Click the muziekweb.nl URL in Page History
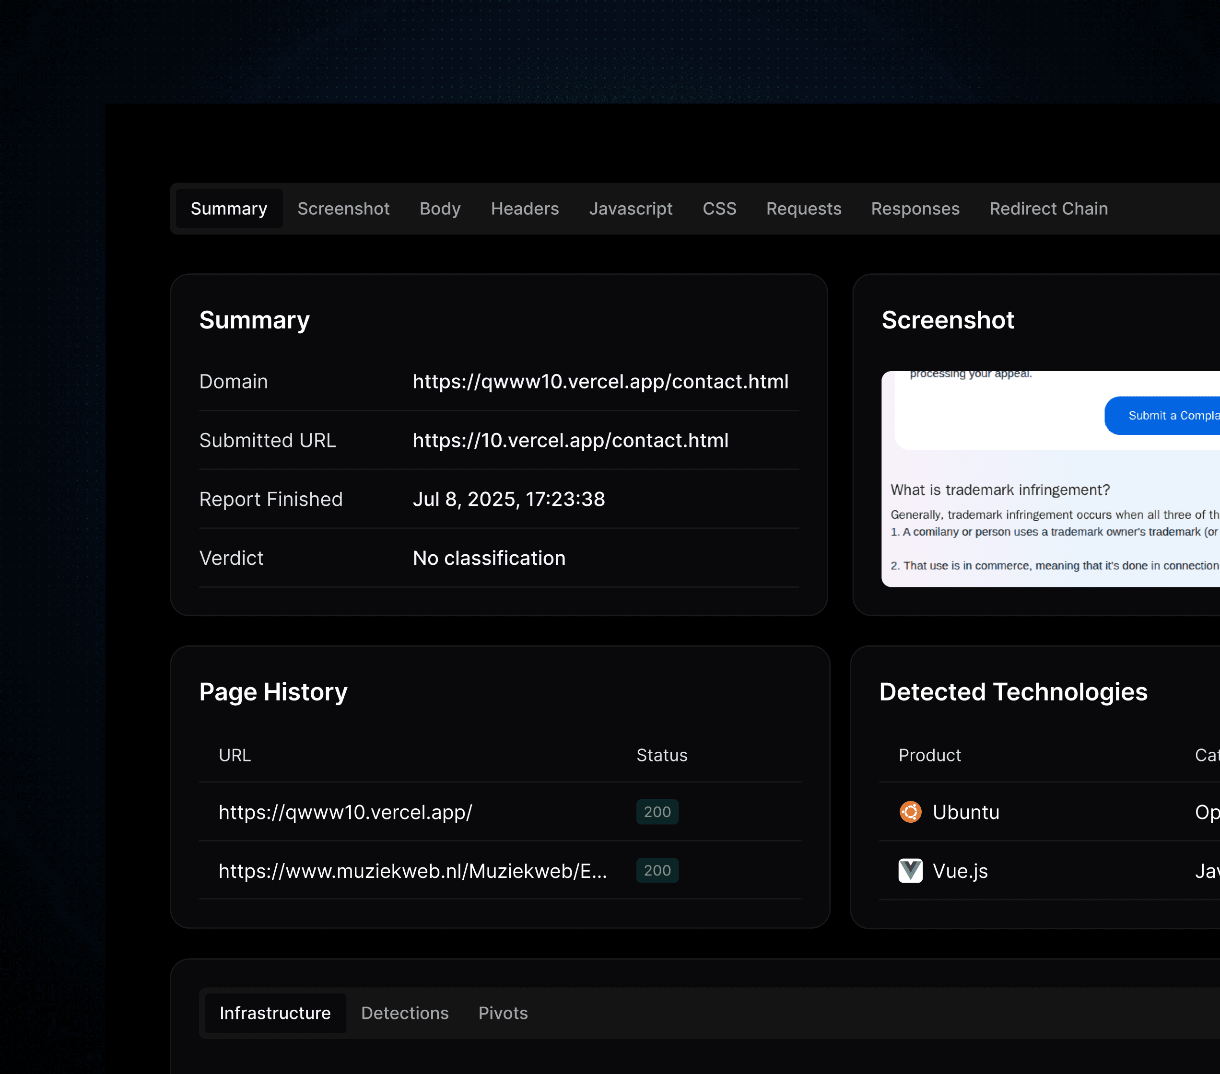This screenshot has width=1220, height=1074. [x=414, y=871]
